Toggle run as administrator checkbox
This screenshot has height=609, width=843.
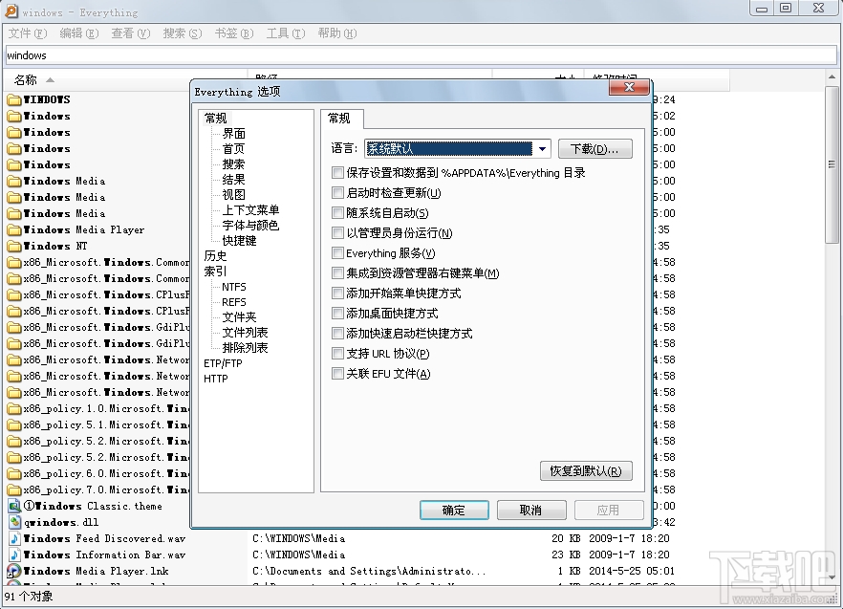(x=337, y=233)
